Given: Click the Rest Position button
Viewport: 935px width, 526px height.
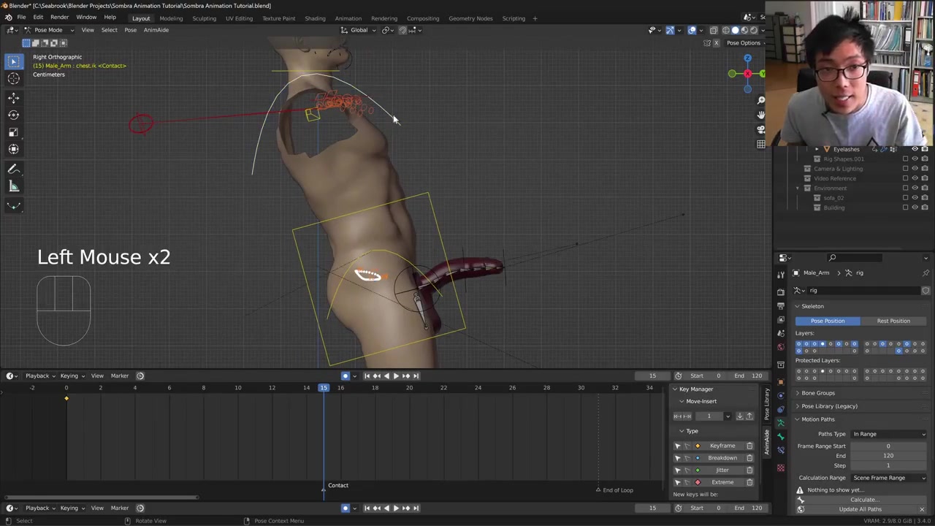Looking at the screenshot, I should tap(893, 321).
